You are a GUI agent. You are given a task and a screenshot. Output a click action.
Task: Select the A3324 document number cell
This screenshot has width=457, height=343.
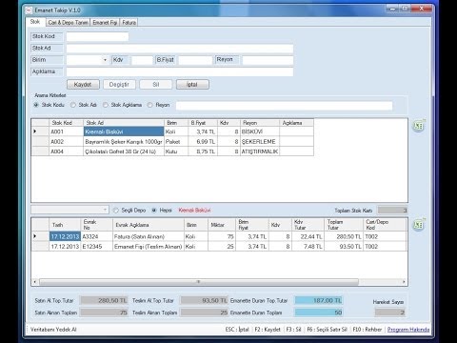point(97,236)
